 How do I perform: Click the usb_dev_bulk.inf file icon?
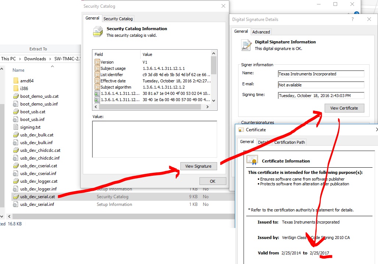tap(16, 142)
